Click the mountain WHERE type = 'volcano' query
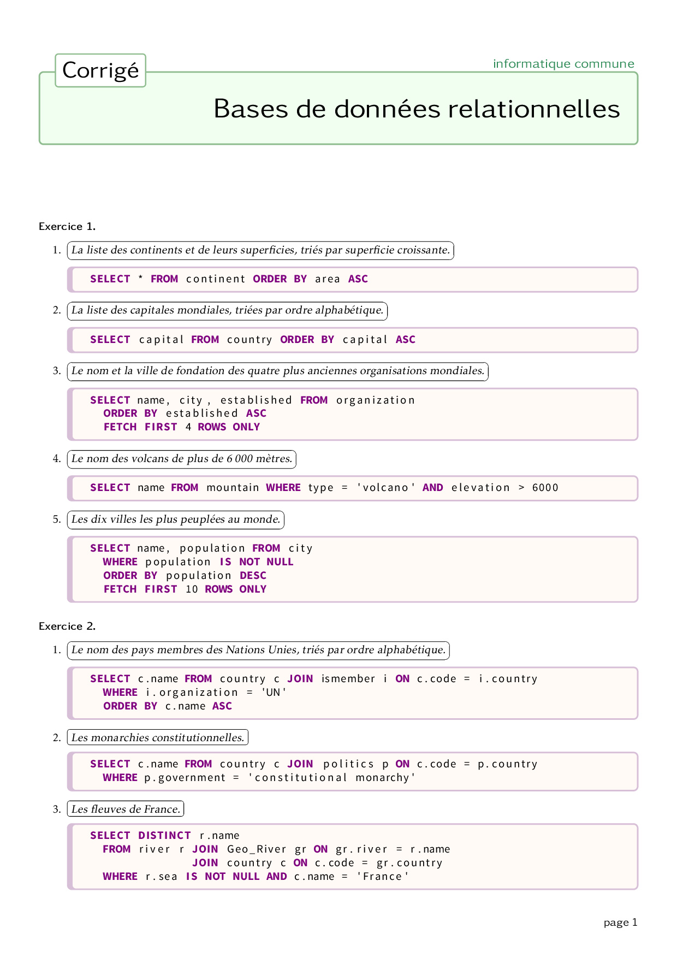 (x=324, y=488)
